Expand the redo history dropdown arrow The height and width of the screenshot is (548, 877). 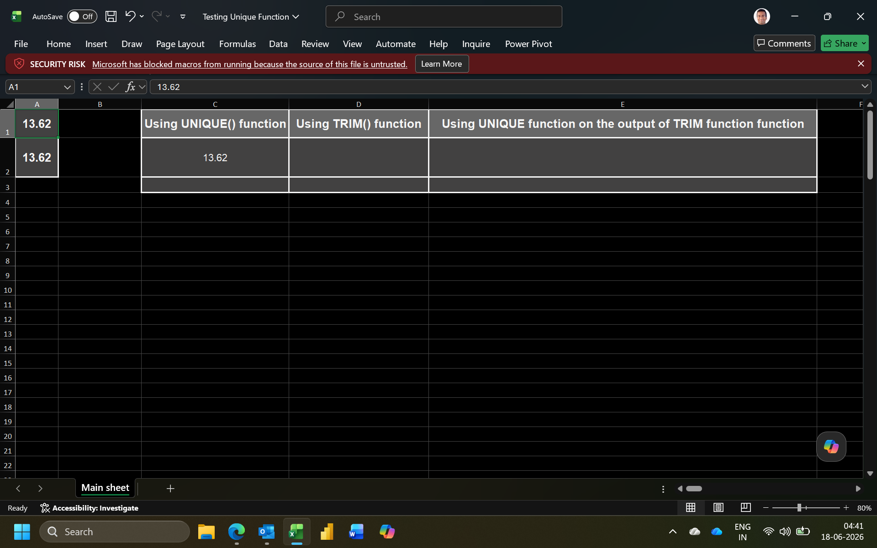(x=168, y=16)
